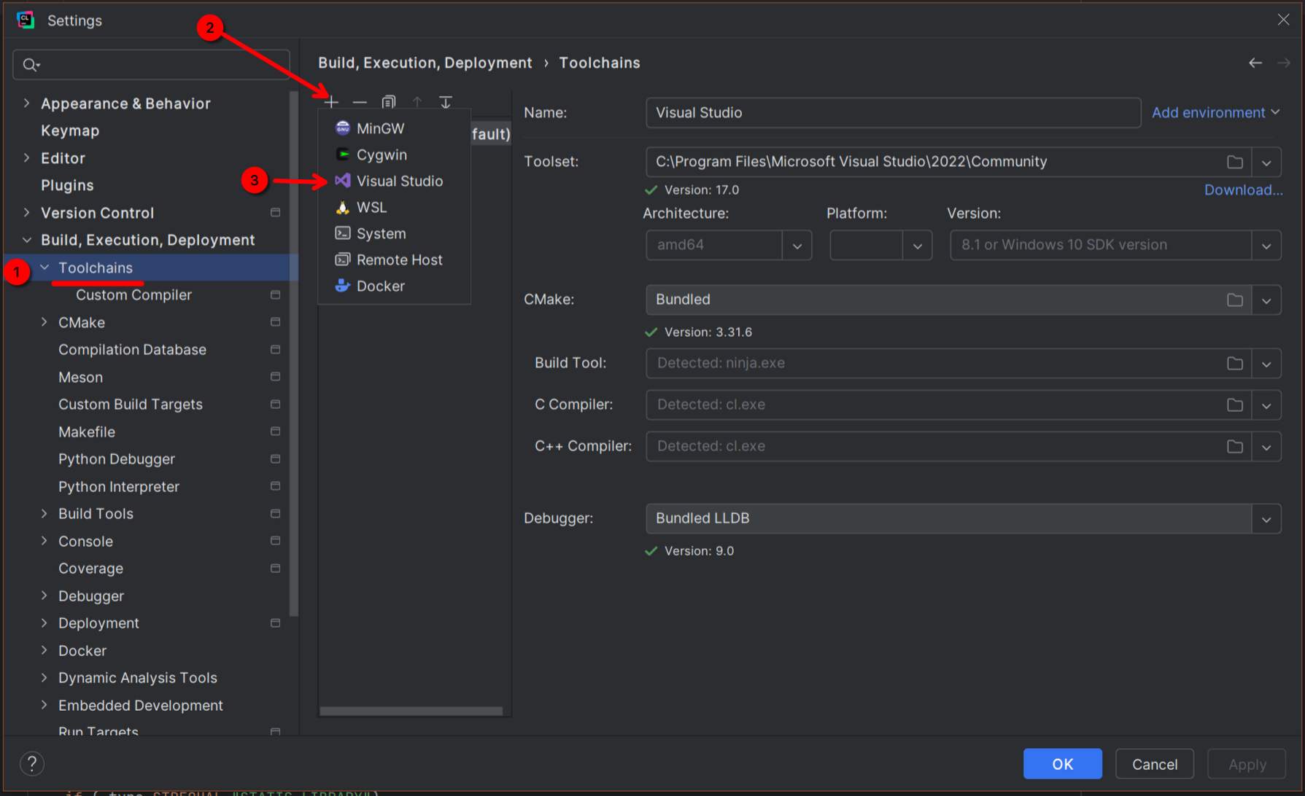Open the Debugger Bundled LLDB dropdown

1266,519
